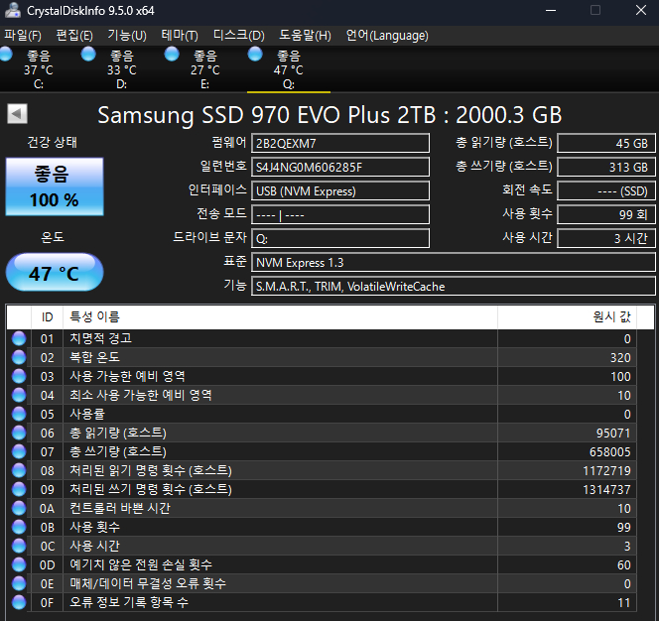Click status orb of row 05 사용률
Screen dimensions: 659x621
point(19,414)
